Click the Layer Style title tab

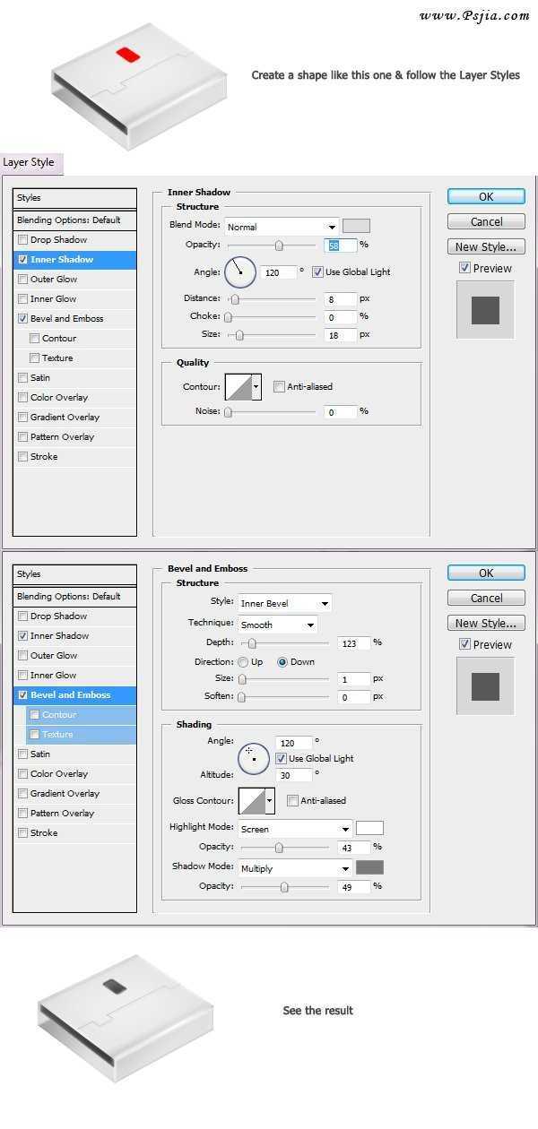29,162
